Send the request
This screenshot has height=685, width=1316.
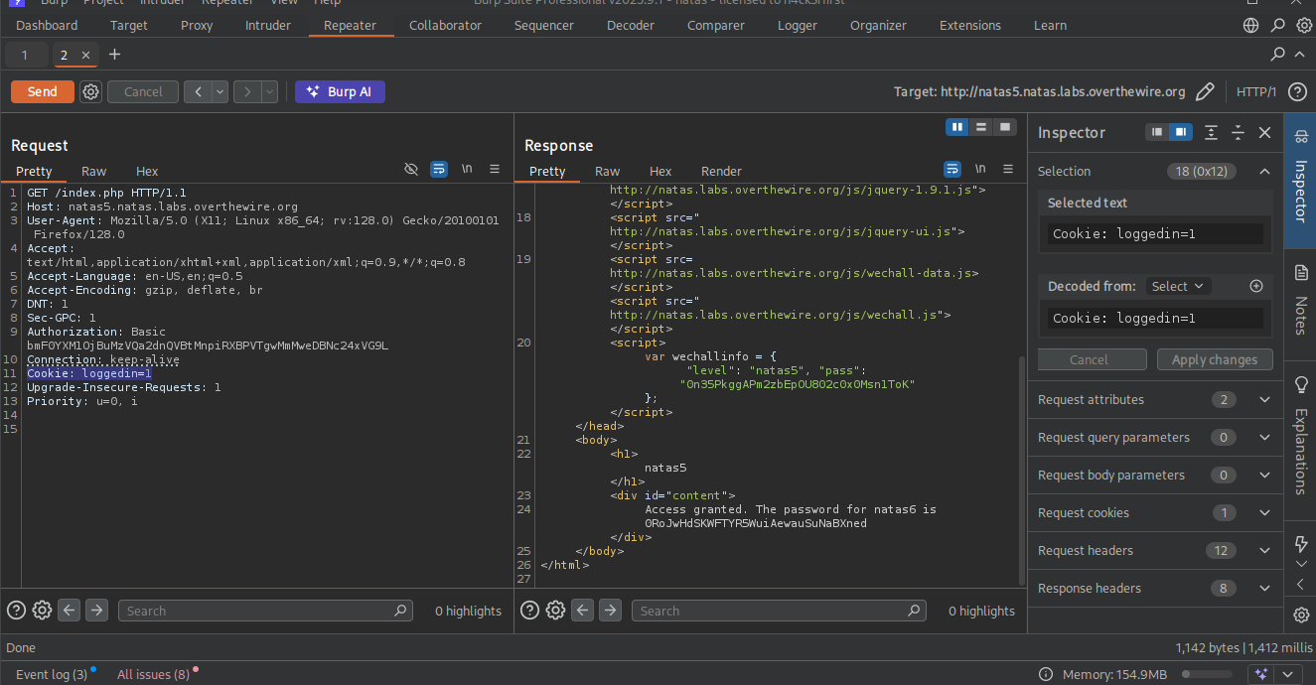[x=43, y=91]
